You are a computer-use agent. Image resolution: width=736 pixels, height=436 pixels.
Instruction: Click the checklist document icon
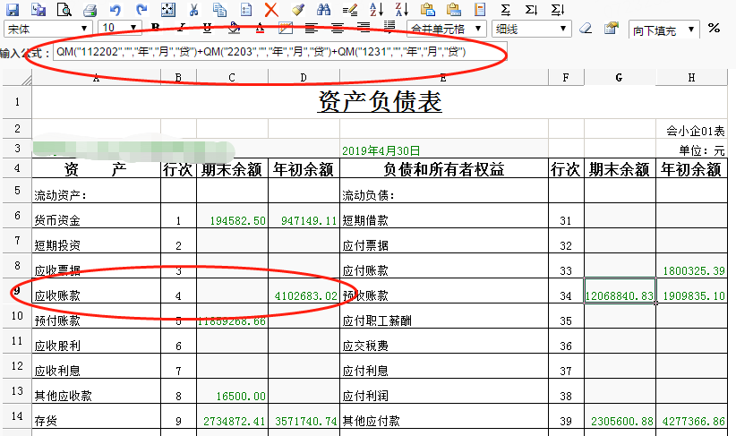245,9
